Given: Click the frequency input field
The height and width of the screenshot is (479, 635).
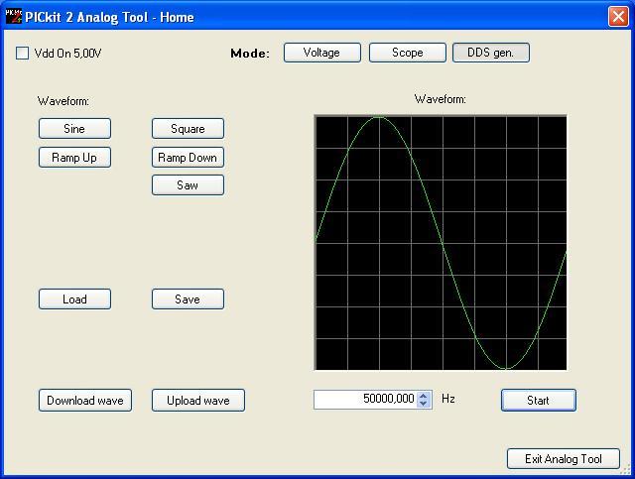Looking at the screenshot, I should pyautogui.click(x=365, y=400).
